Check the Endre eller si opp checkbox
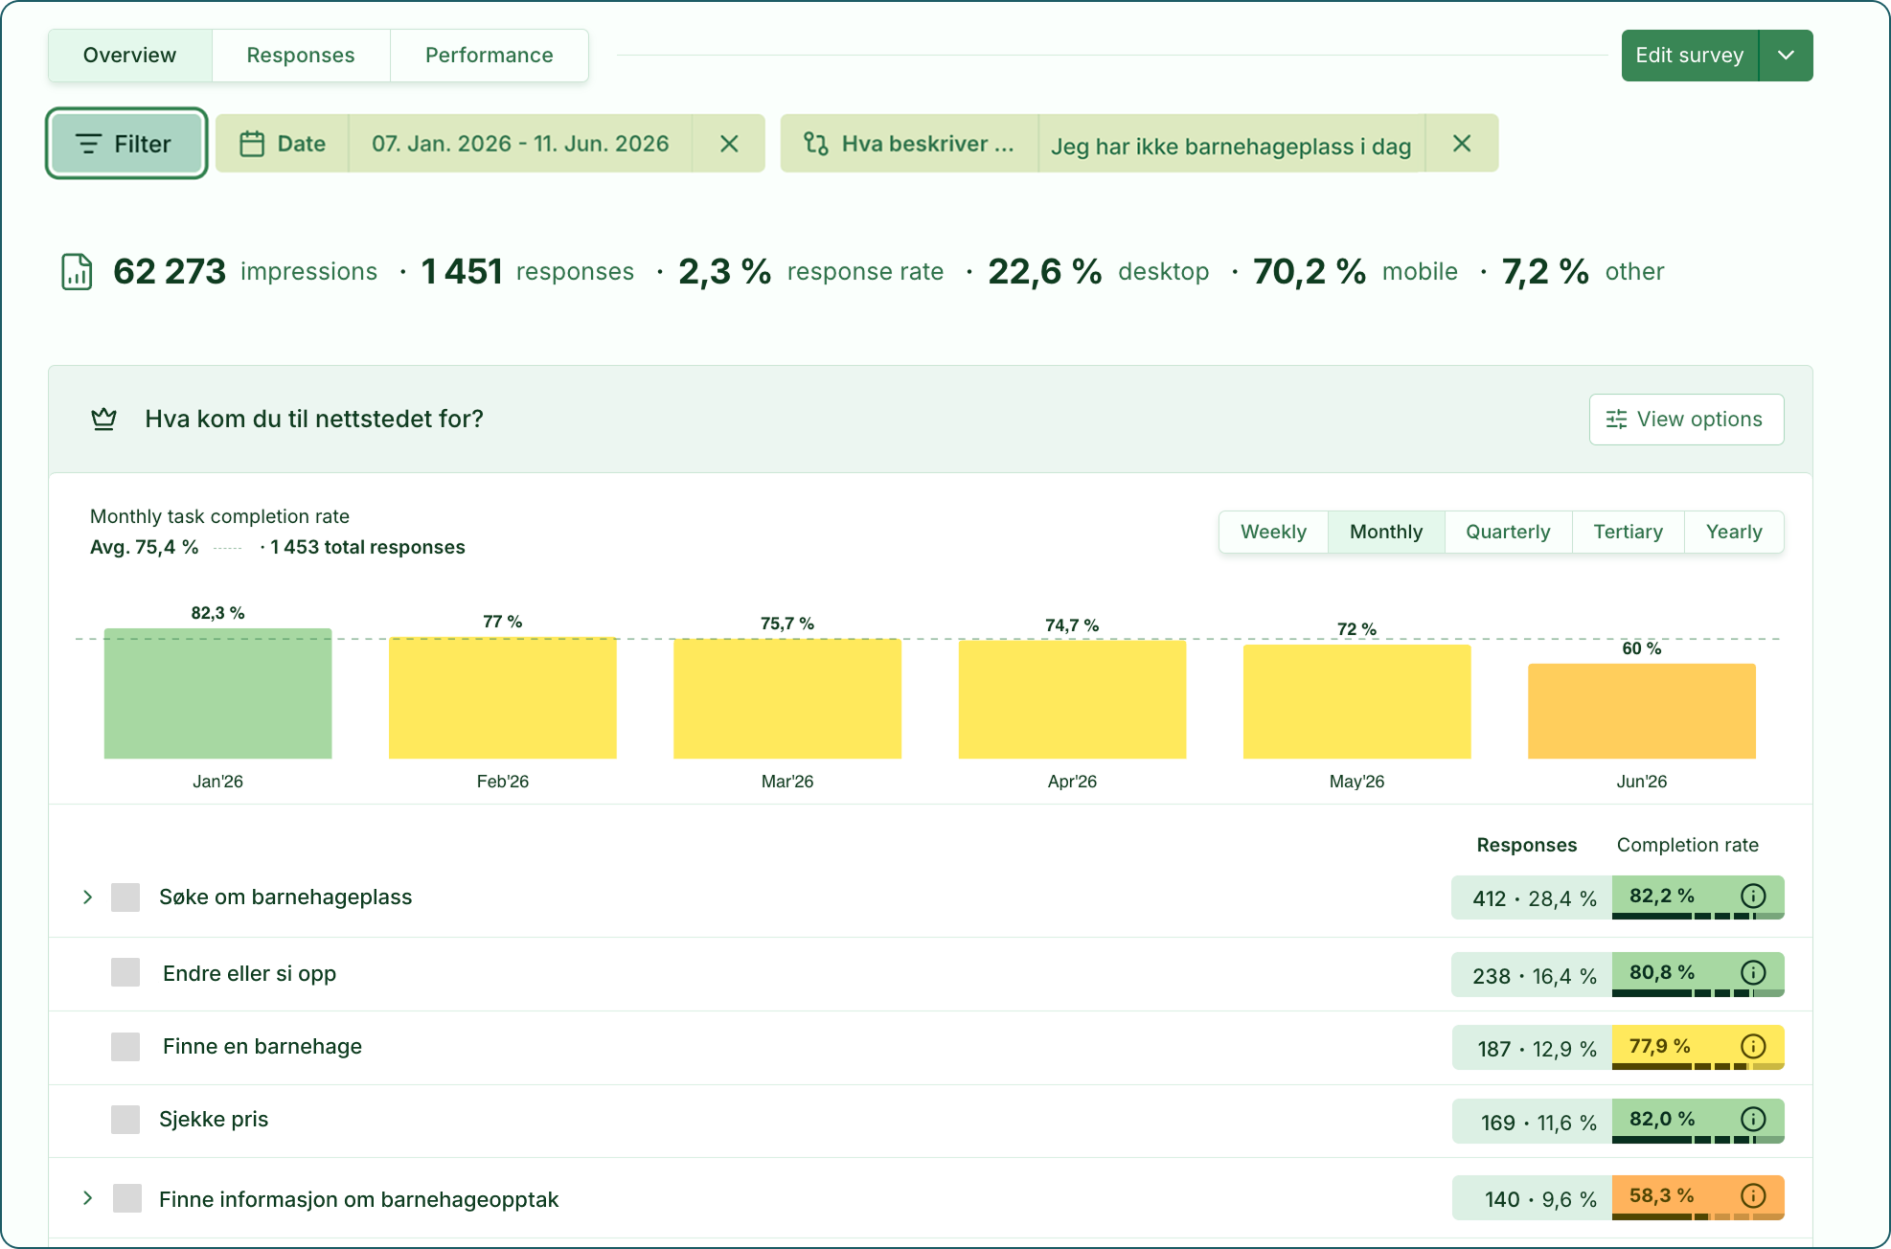 (x=125, y=972)
